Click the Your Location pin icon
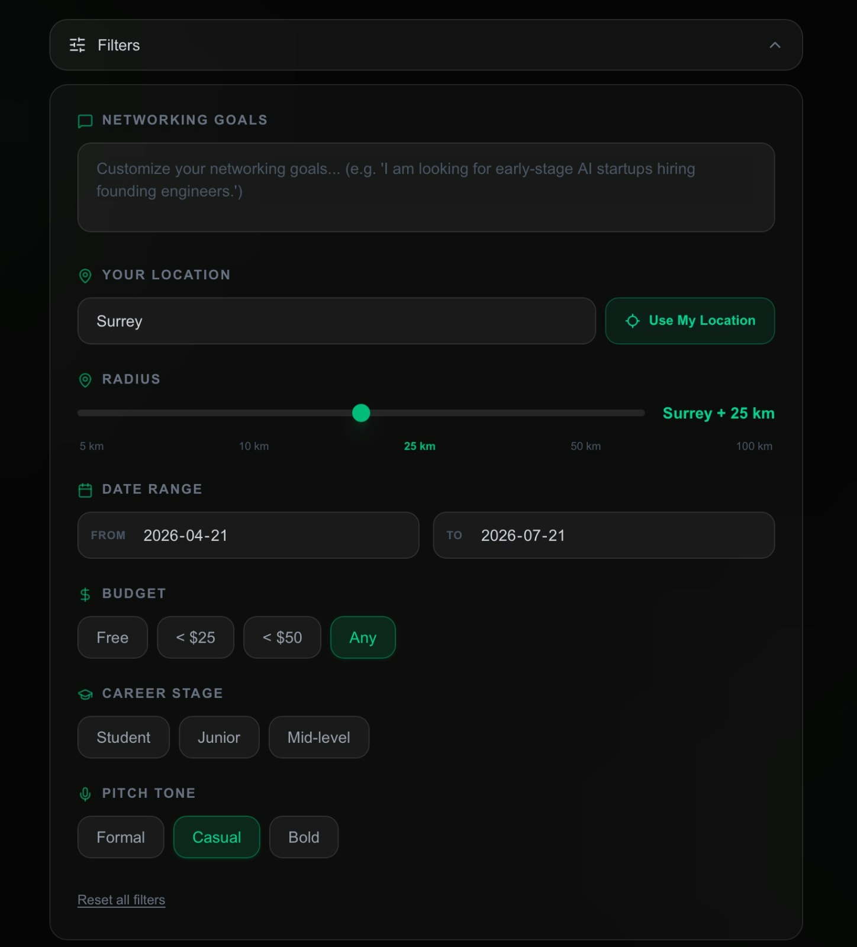This screenshot has width=857, height=947. pyautogui.click(x=85, y=276)
